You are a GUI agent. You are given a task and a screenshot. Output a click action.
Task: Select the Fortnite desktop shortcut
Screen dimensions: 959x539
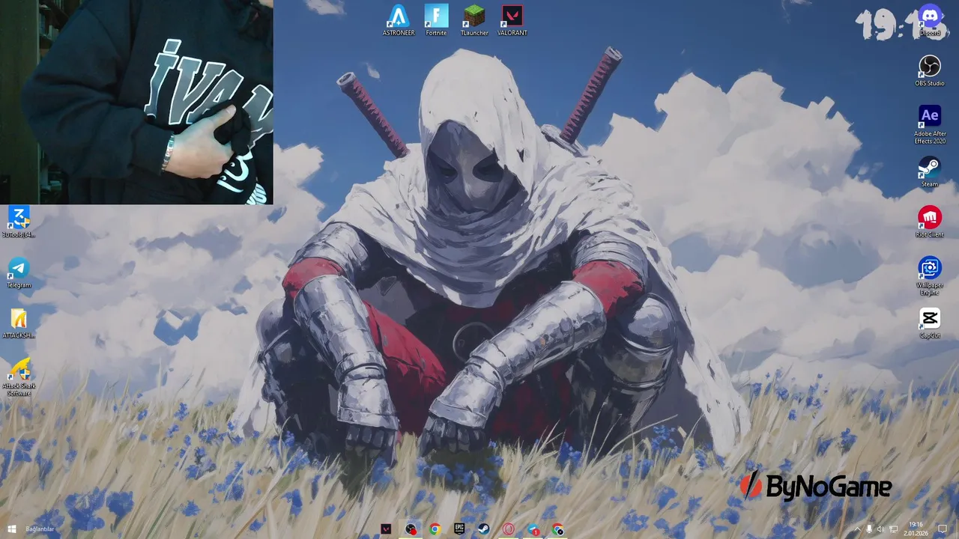coord(436,20)
